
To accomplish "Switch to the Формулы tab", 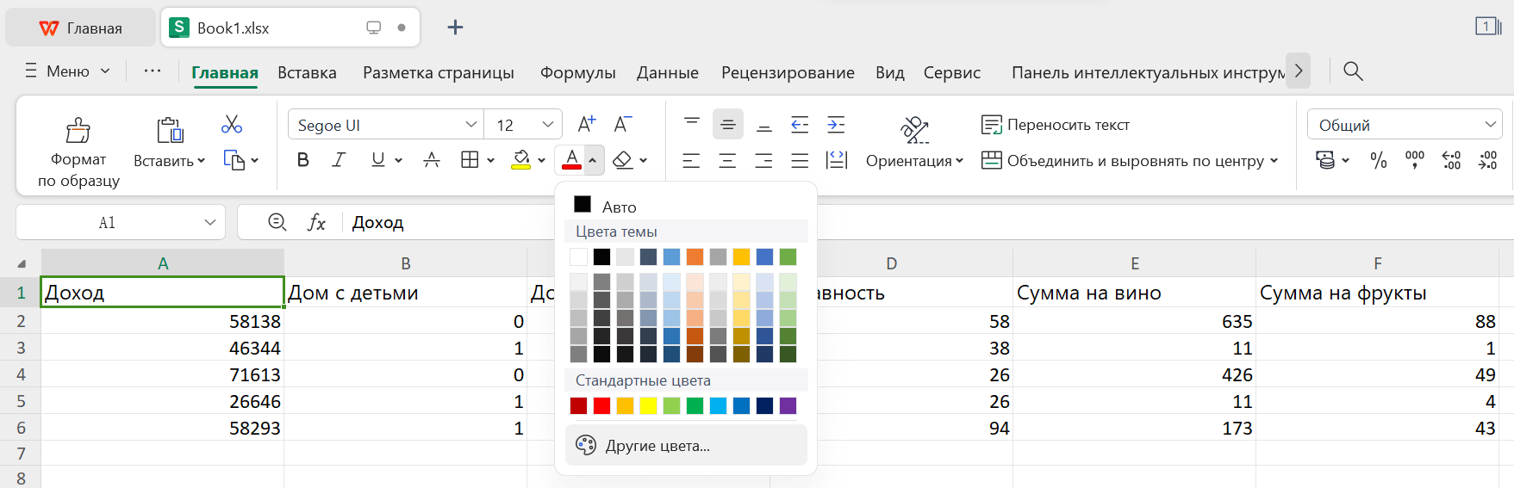I will [x=577, y=73].
